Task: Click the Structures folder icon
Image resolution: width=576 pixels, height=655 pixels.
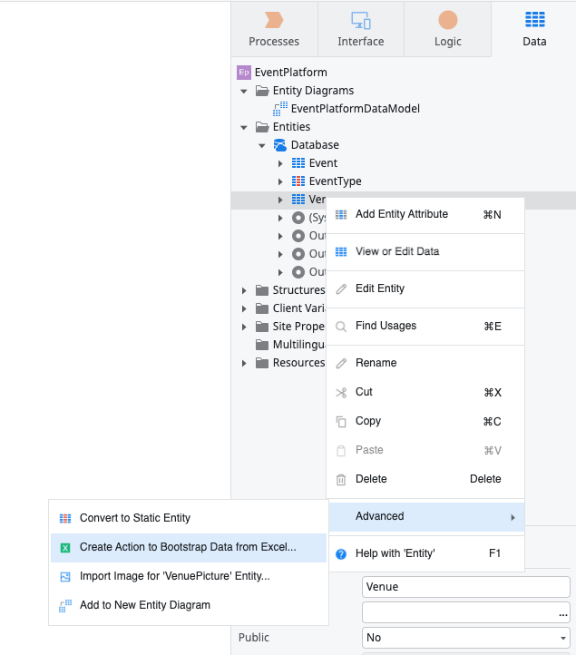Action: pyautogui.click(x=262, y=290)
